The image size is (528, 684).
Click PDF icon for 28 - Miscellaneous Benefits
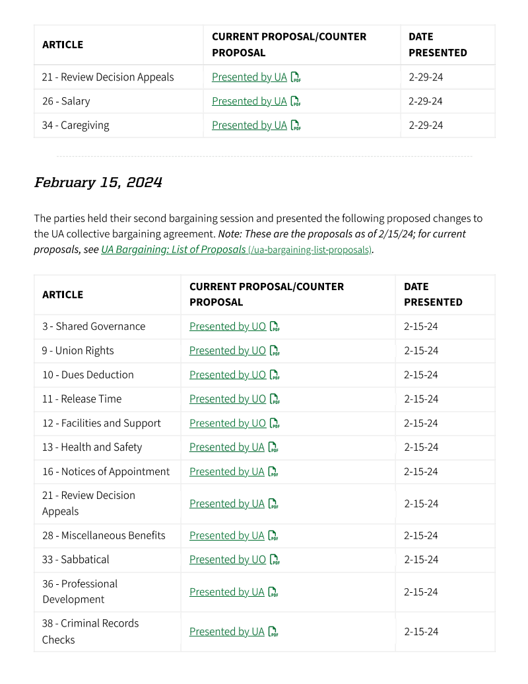coord(273,536)
